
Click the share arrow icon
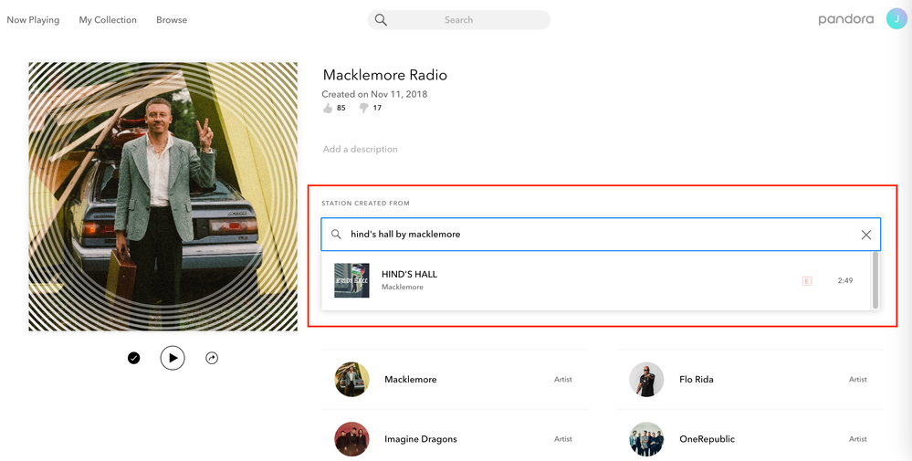pos(212,359)
